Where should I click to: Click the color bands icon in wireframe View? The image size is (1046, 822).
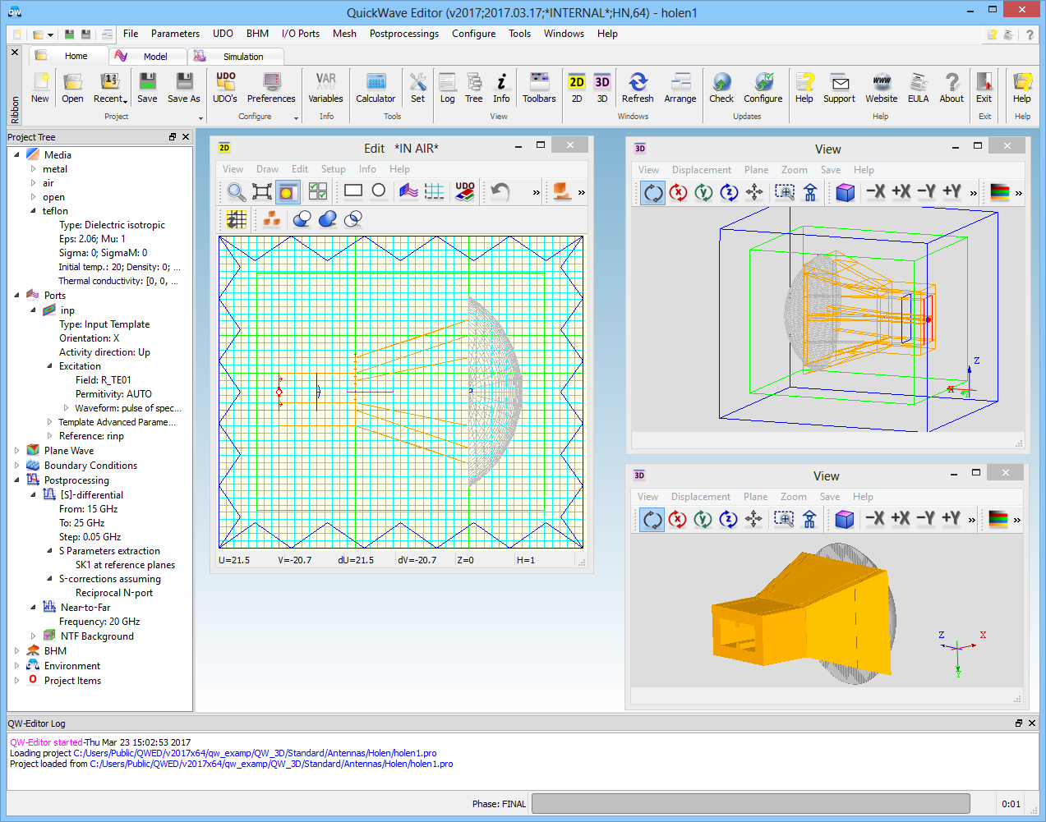(x=999, y=192)
